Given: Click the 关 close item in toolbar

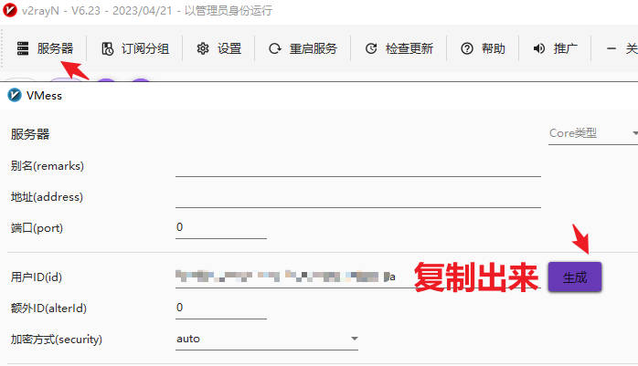Looking at the screenshot, I should click(x=622, y=48).
